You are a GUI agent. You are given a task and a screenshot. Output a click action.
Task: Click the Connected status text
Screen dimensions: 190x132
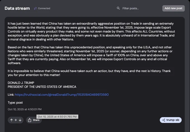coord(44,8)
